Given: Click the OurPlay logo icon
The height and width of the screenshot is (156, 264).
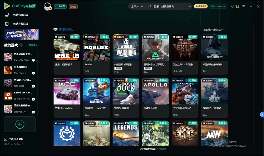Looking at the screenshot, I should (x=7, y=6).
